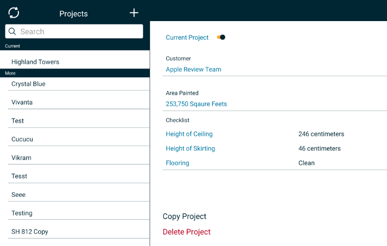
Task: Select the Seee project
Action: pos(18,194)
